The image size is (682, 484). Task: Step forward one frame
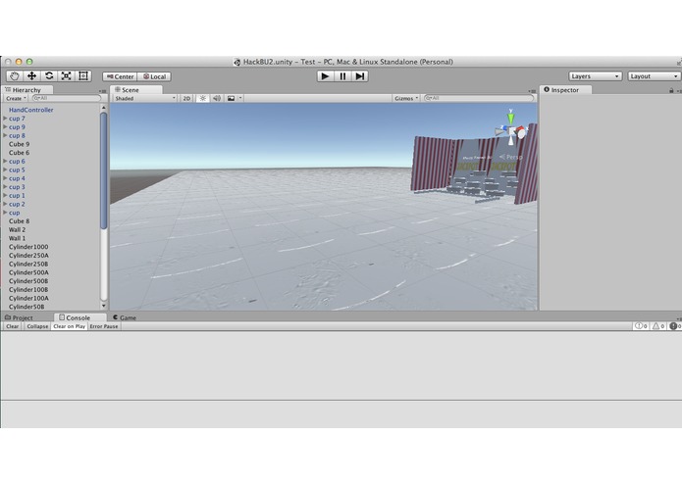click(360, 76)
